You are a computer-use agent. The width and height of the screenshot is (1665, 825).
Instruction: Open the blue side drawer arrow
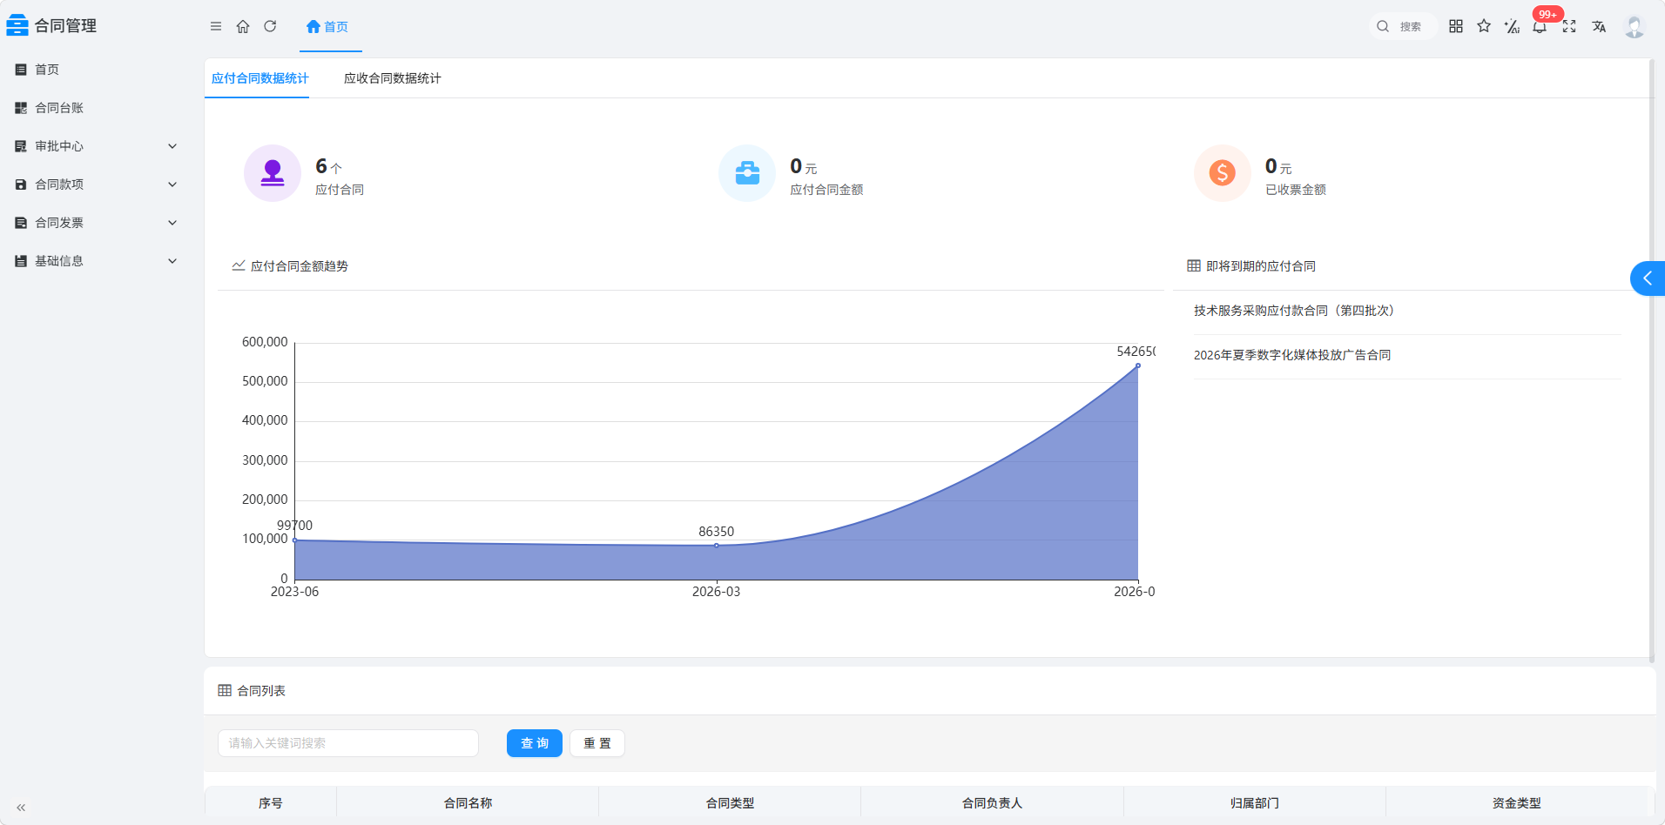1648,278
